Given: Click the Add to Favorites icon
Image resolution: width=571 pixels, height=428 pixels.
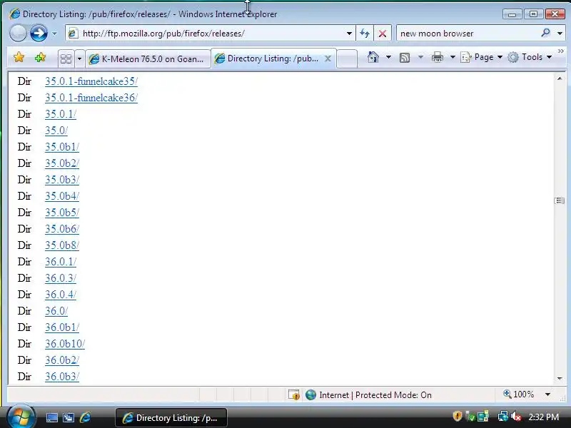Looking at the screenshot, I should point(41,58).
